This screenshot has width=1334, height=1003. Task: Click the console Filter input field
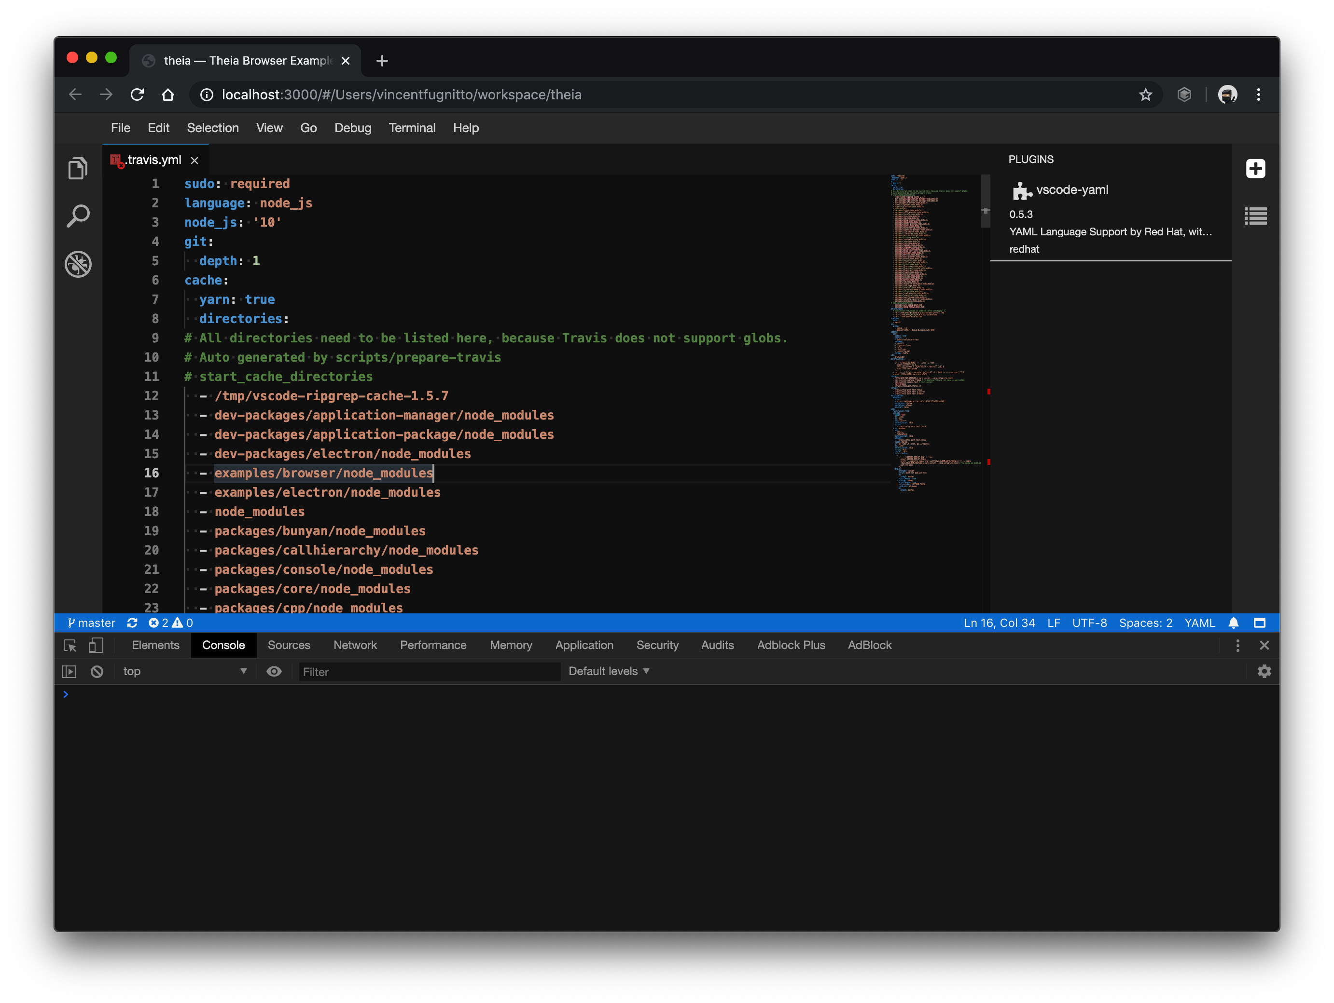coord(429,672)
